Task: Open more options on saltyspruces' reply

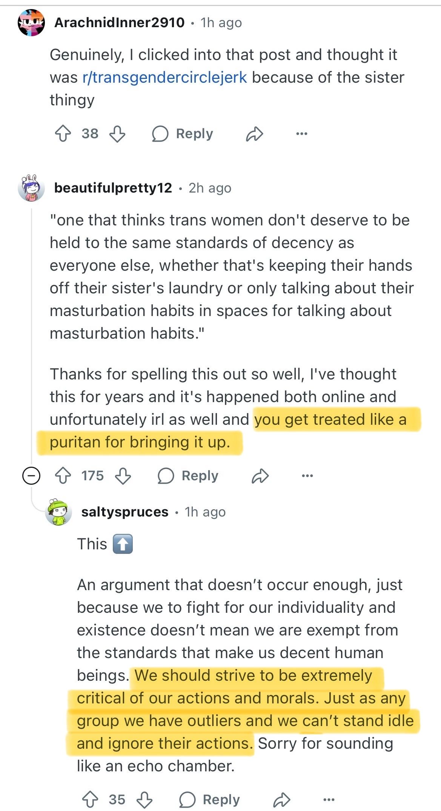Action: [x=329, y=800]
